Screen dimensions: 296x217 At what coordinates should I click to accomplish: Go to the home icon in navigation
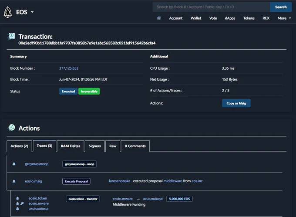click(x=159, y=18)
